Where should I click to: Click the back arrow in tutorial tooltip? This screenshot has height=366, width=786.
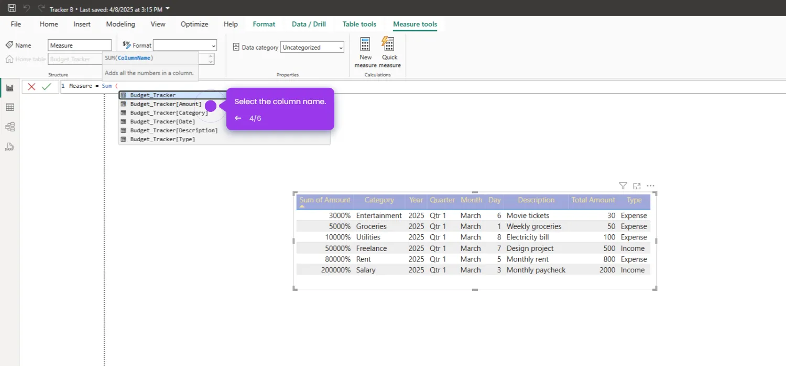pyautogui.click(x=238, y=118)
